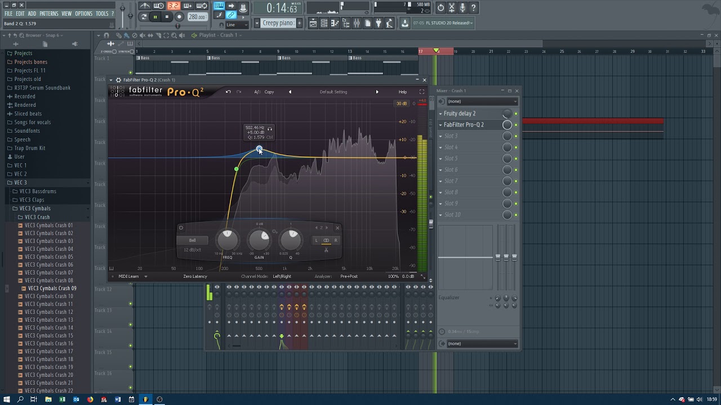Toggle the Gain-Q interaction gear icon
Image resolution: width=721 pixels, height=405 pixels.
[274, 231]
